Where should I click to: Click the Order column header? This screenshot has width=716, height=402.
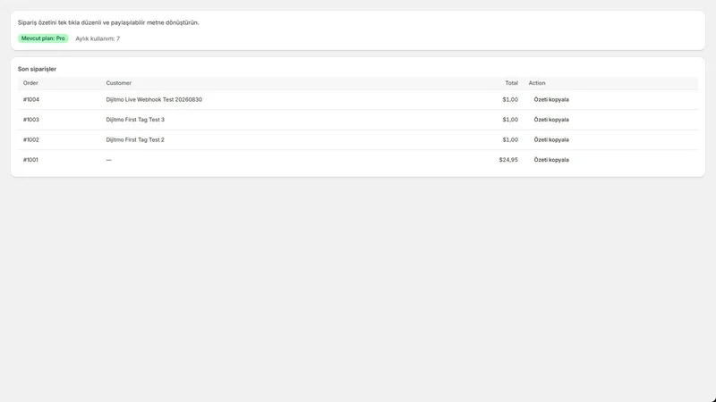point(30,83)
